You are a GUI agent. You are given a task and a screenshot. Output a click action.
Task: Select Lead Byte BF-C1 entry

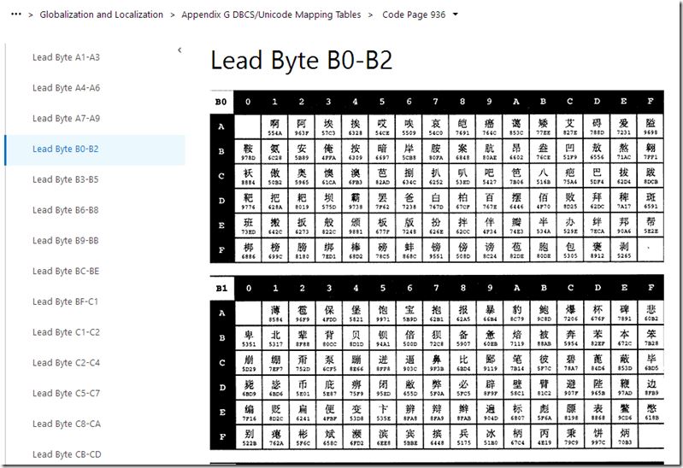tap(65, 301)
